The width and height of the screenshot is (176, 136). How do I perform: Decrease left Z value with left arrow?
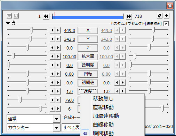coord(53,48)
